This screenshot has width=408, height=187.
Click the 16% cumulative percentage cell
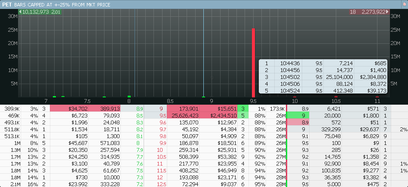[x=33, y=184]
